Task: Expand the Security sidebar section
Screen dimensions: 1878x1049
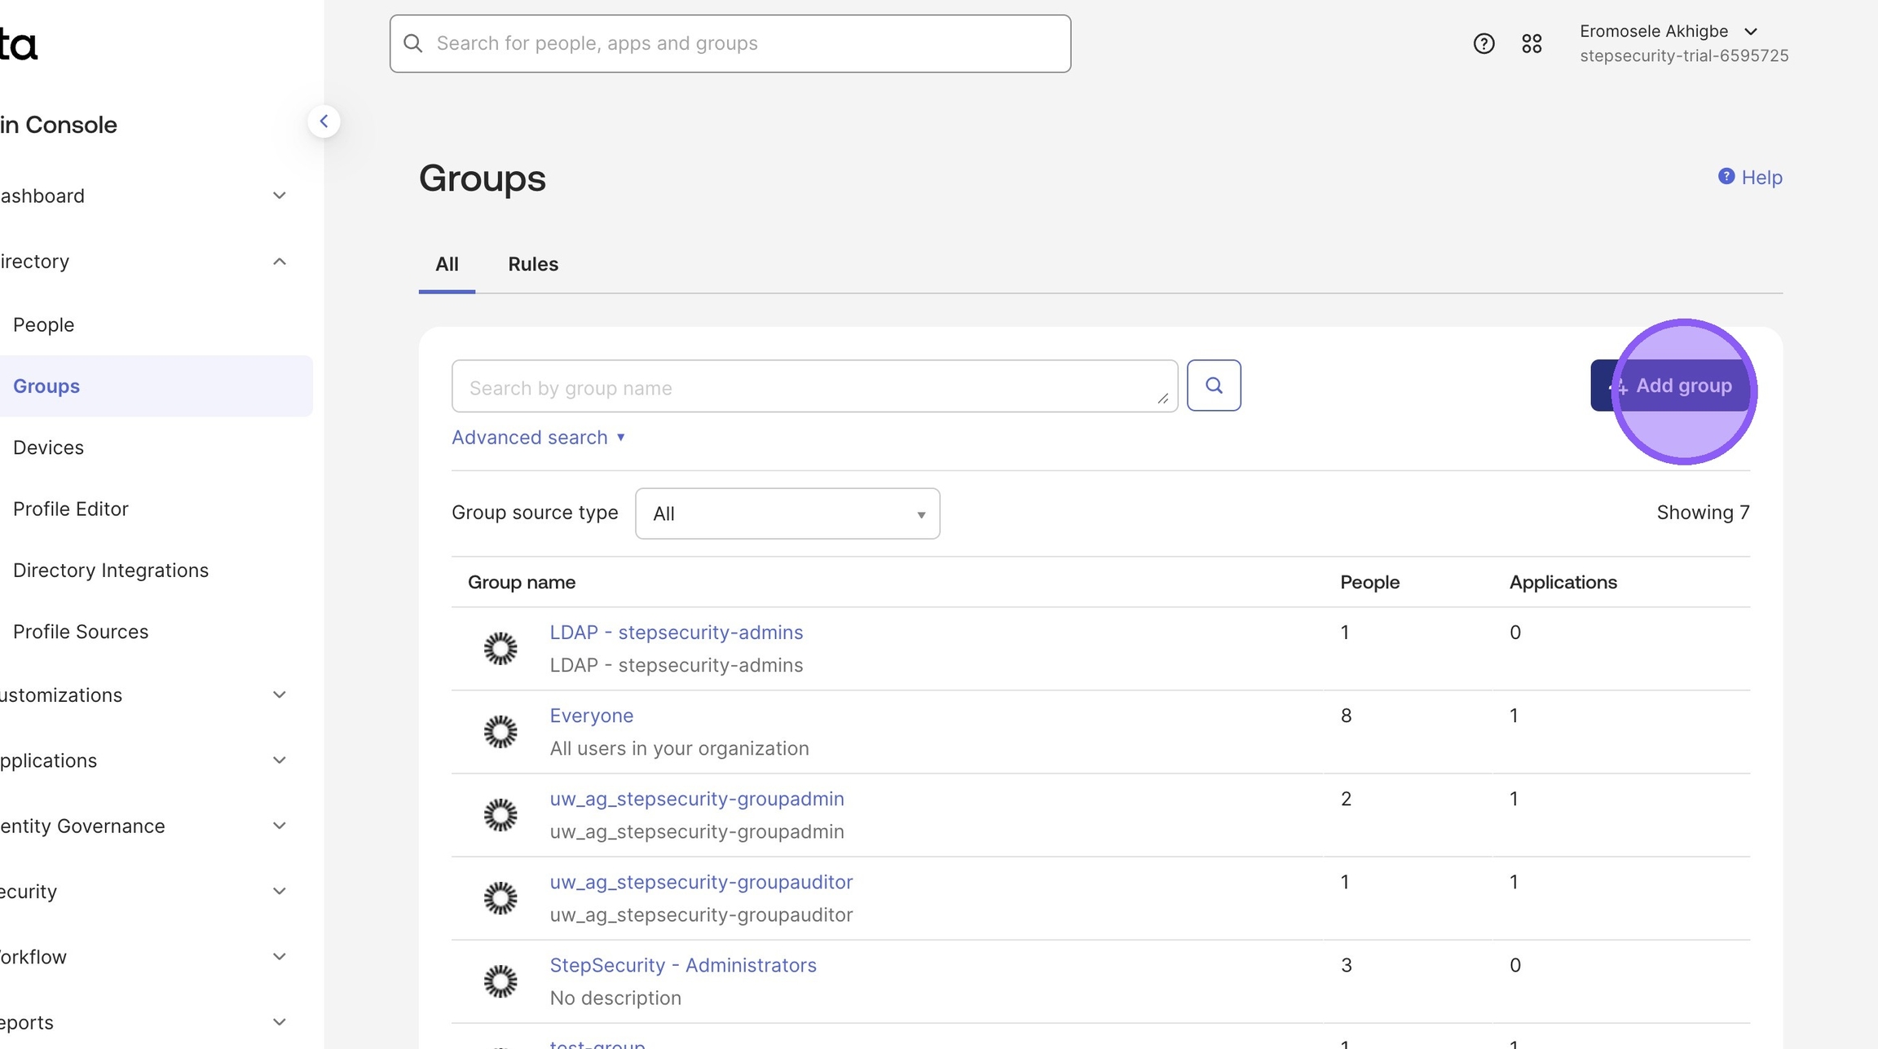Action: (279, 891)
